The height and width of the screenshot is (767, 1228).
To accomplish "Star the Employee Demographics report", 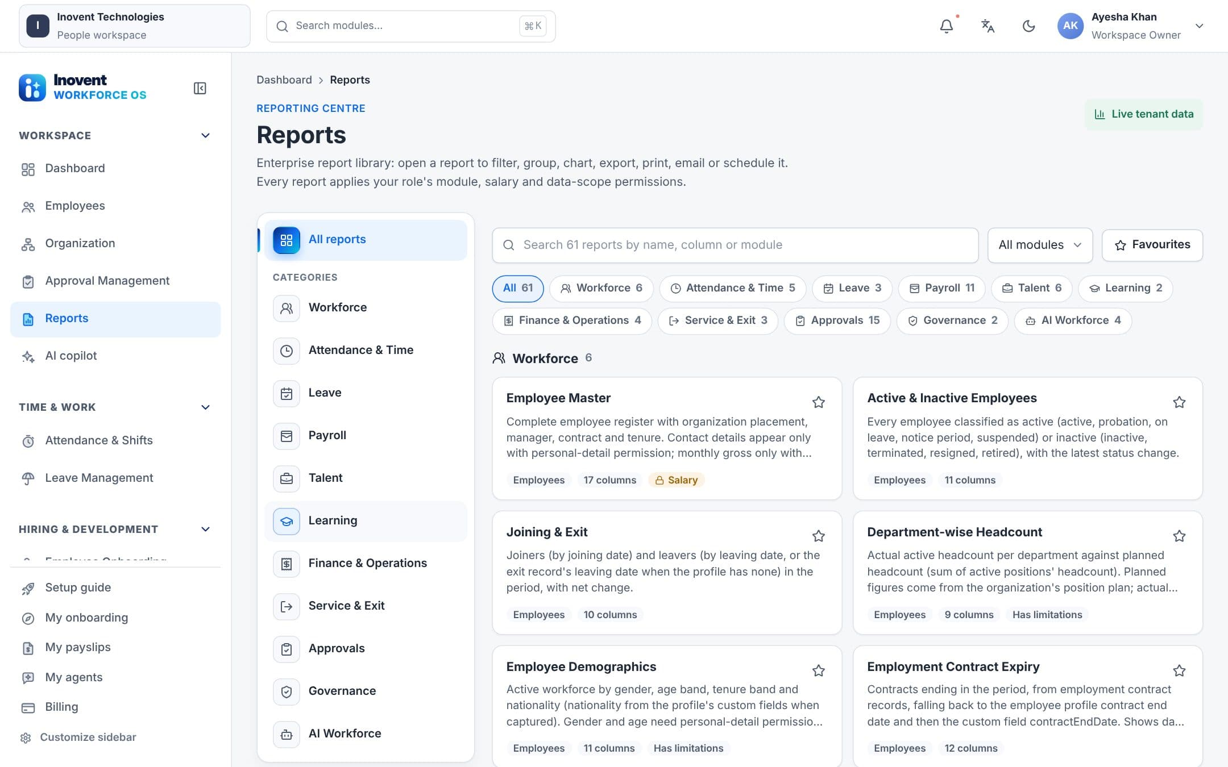I will tap(818, 670).
